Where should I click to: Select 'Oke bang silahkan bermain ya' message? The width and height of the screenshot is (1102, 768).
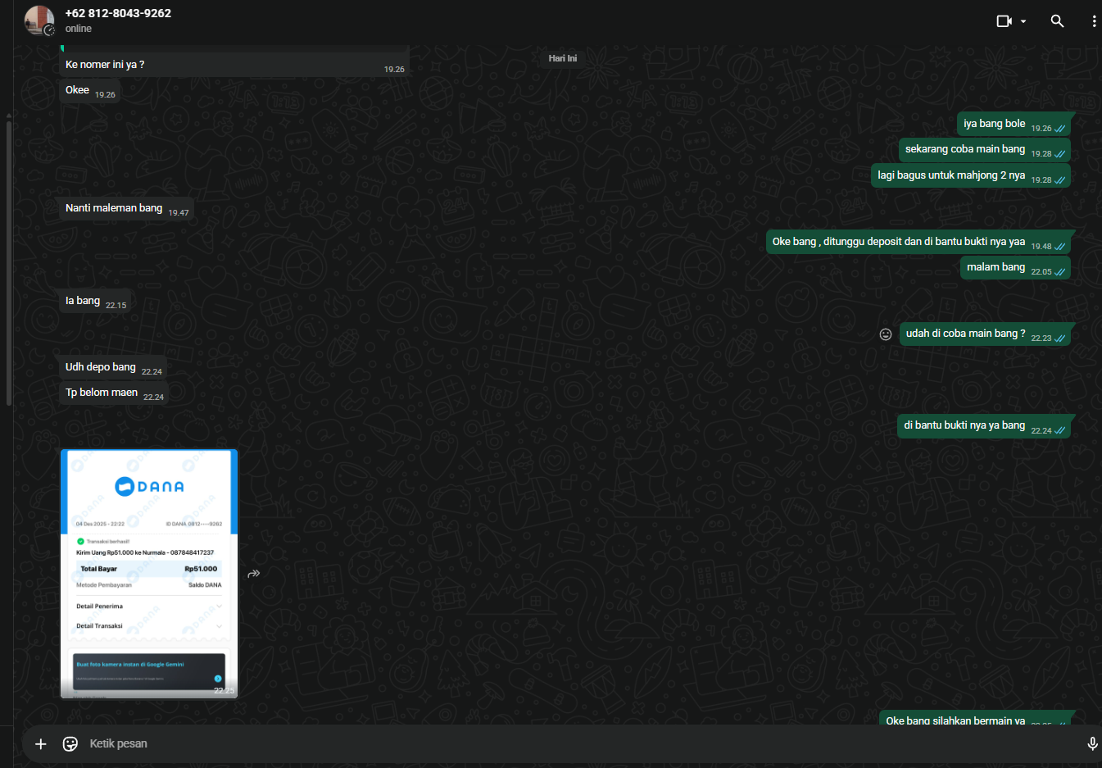click(x=975, y=718)
